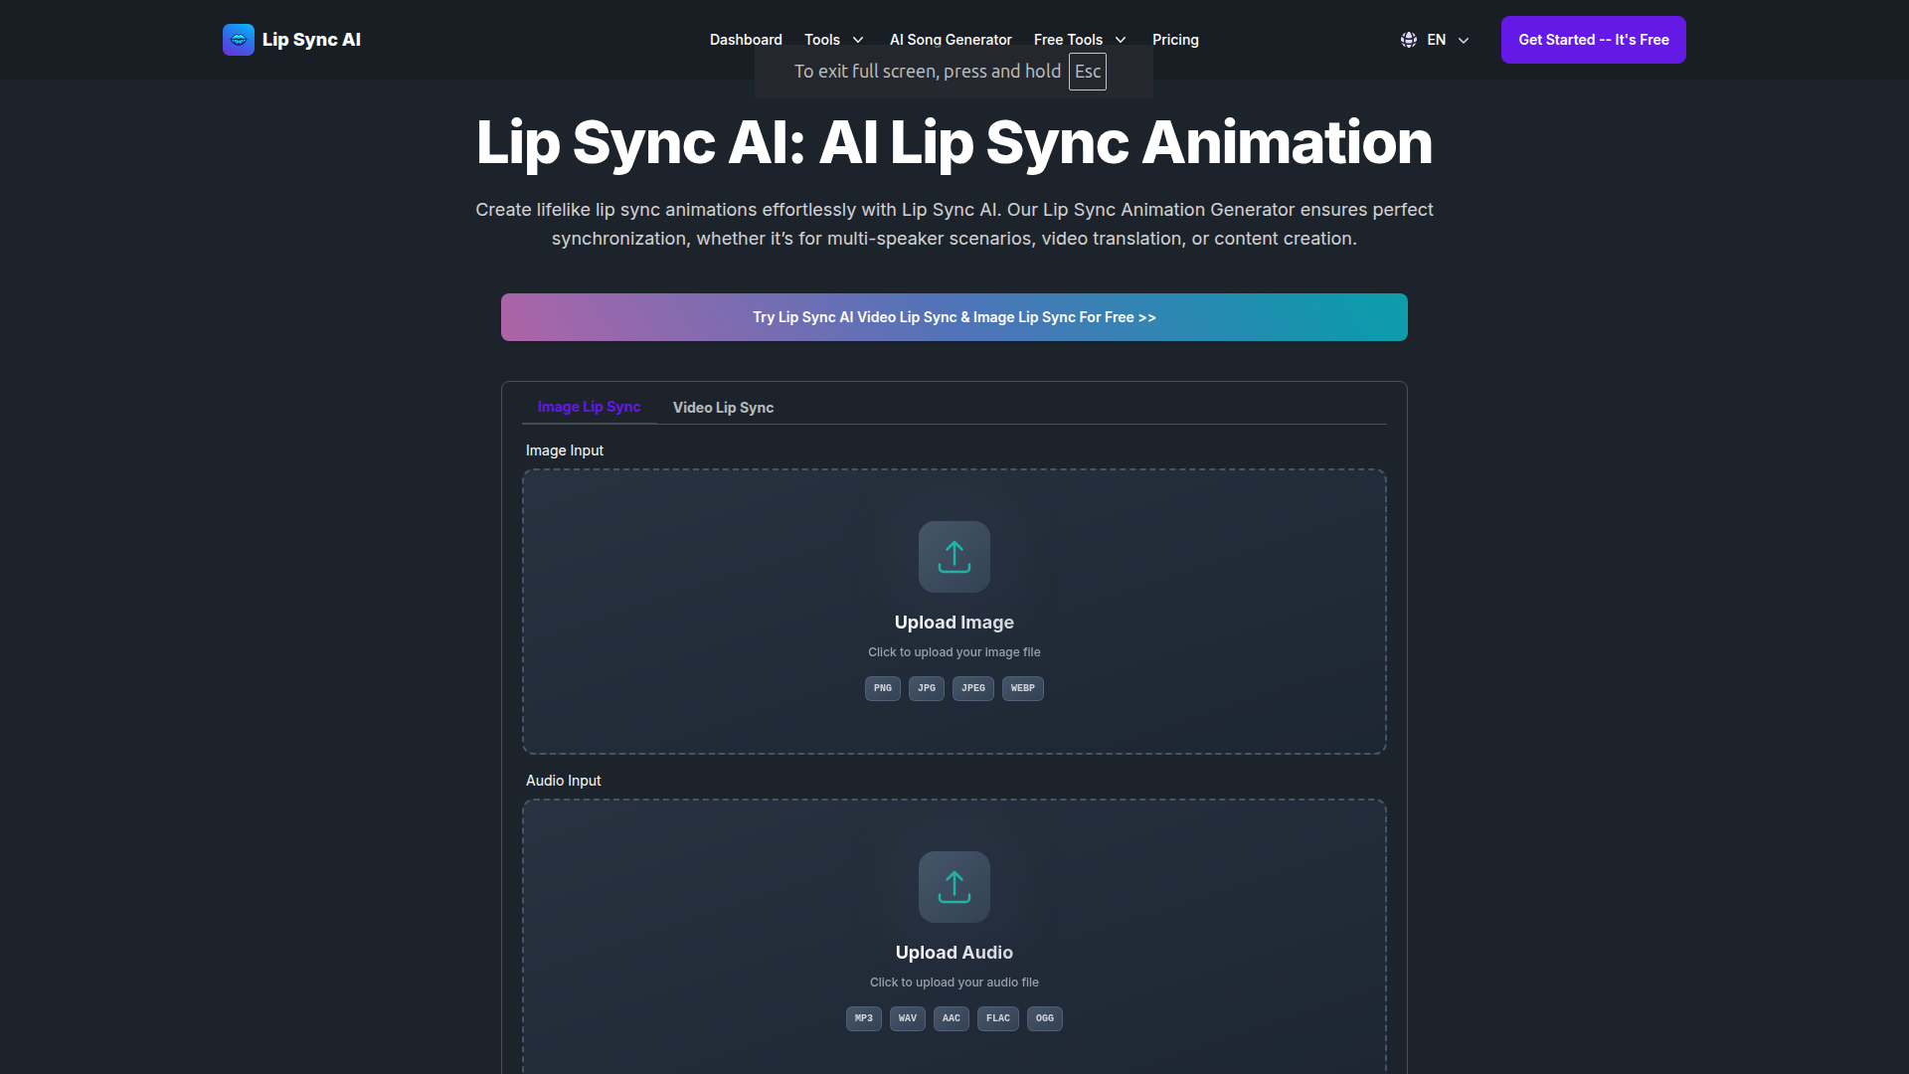This screenshot has width=1909, height=1074.
Task: Select the WEBP format badge
Action: tap(1022, 688)
